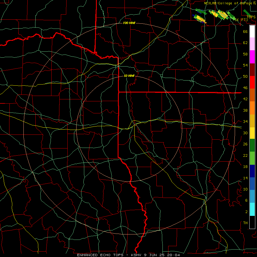
Task: Click the 10 scale value
Action: point(245,189)
